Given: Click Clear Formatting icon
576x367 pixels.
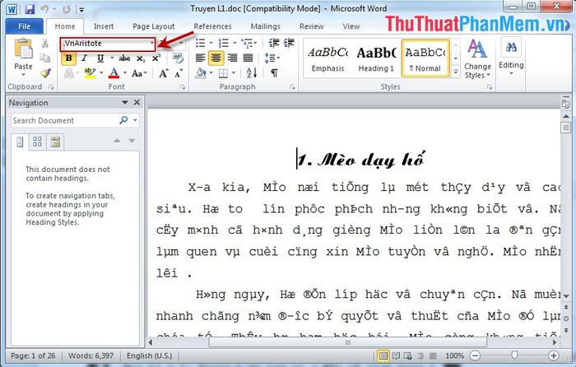Looking at the screenshot, I should 179,58.
